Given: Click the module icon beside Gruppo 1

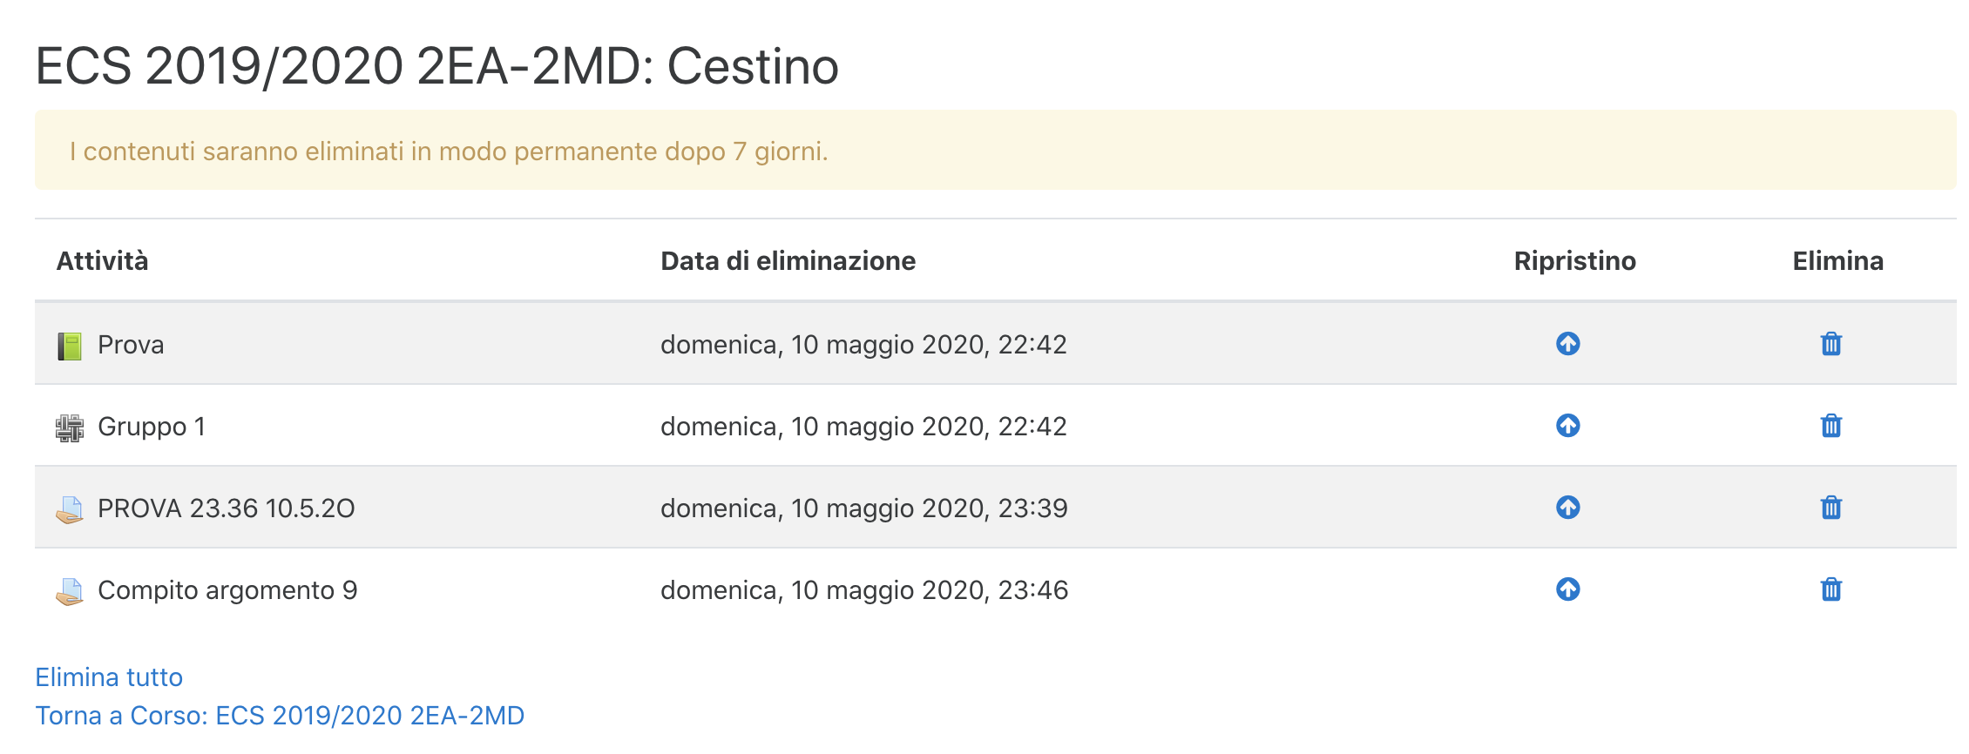Looking at the screenshot, I should point(68,427).
